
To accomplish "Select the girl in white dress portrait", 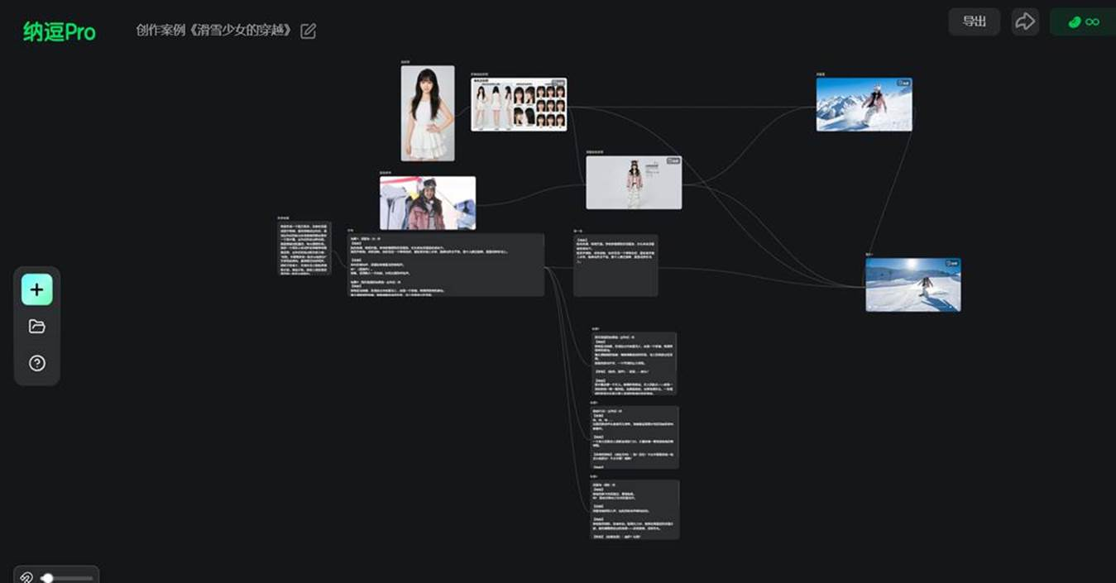I will pos(428,113).
